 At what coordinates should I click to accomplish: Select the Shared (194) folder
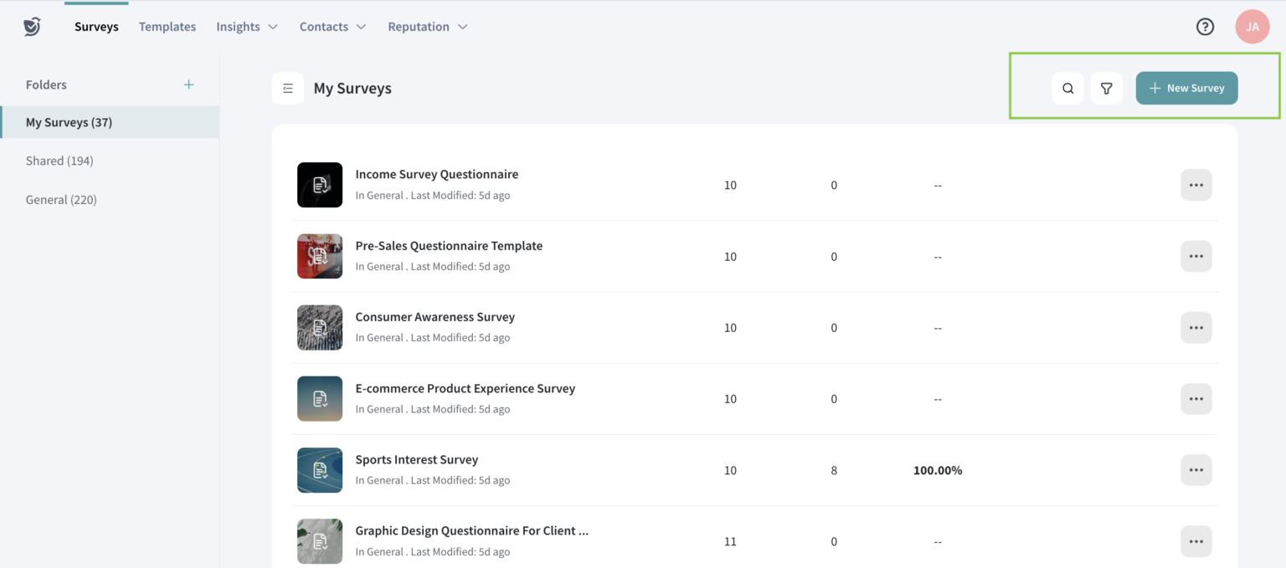59,161
